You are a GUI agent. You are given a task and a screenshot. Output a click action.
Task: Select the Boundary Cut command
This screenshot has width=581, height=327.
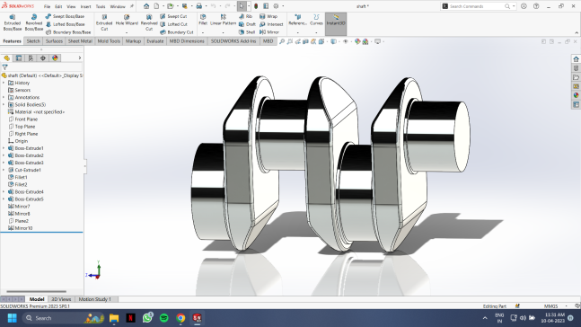point(176,32)
